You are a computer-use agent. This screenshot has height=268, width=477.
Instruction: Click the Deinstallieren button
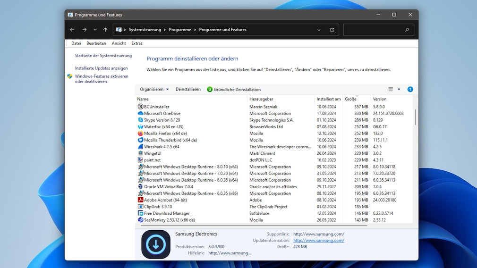pos(188,89)
